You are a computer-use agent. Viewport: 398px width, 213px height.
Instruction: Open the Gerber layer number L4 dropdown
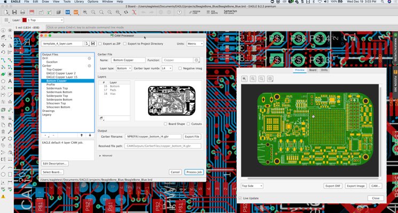click(167, 68)
